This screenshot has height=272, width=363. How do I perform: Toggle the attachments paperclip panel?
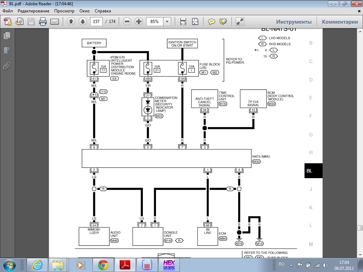click(6, 66)
